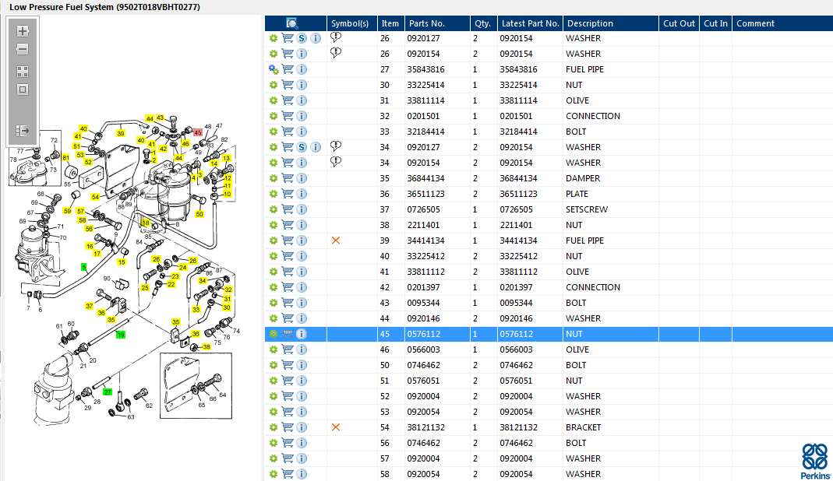Select green callout 19 on the diagram

(121, 335)
